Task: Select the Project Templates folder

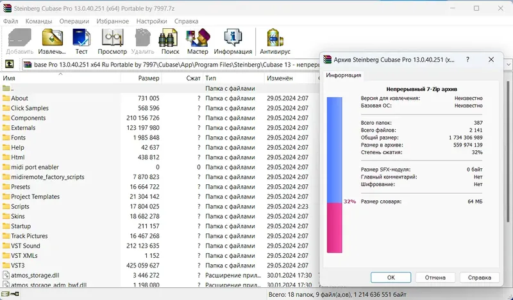Action: [31, 196]
